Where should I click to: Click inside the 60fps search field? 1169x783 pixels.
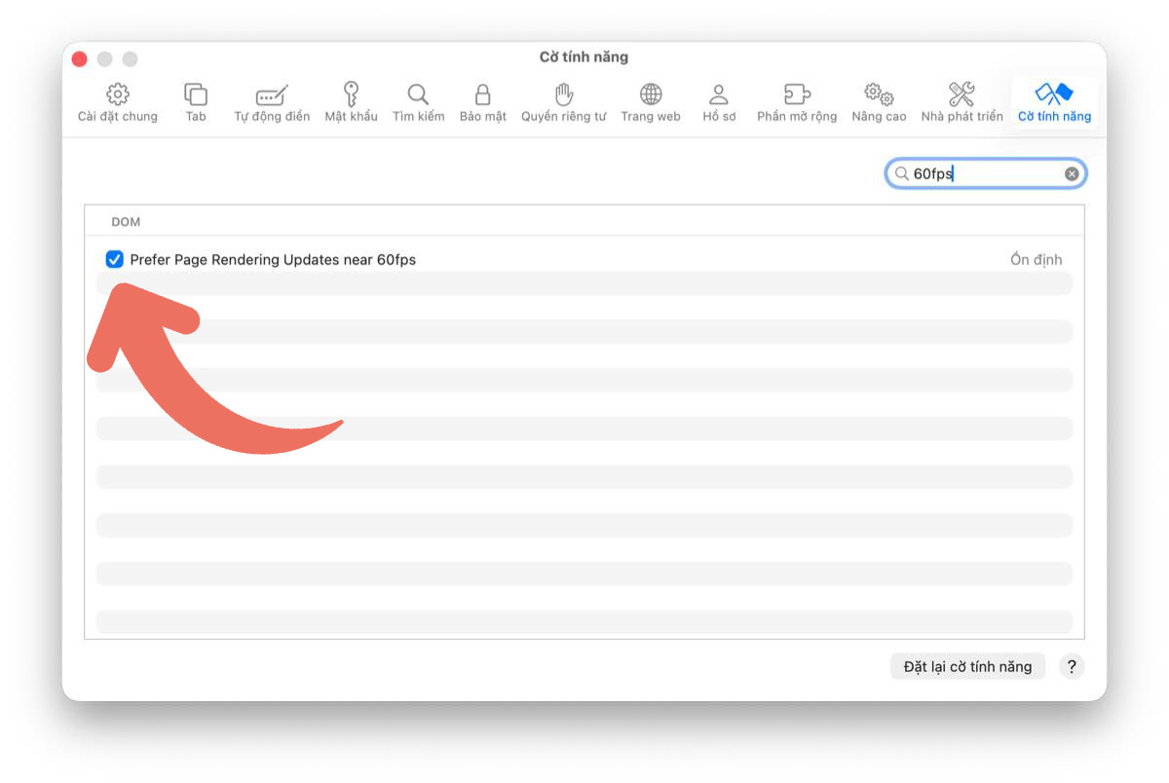coord(984,174)
